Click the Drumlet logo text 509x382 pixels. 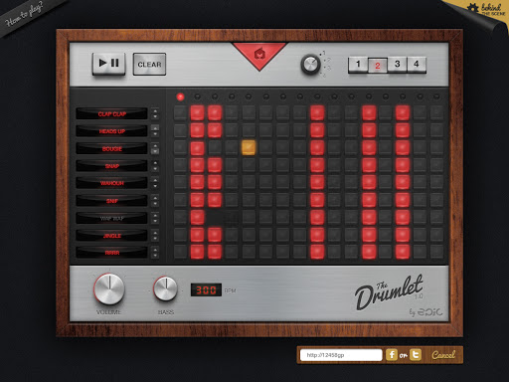click(x=389, y=292)
